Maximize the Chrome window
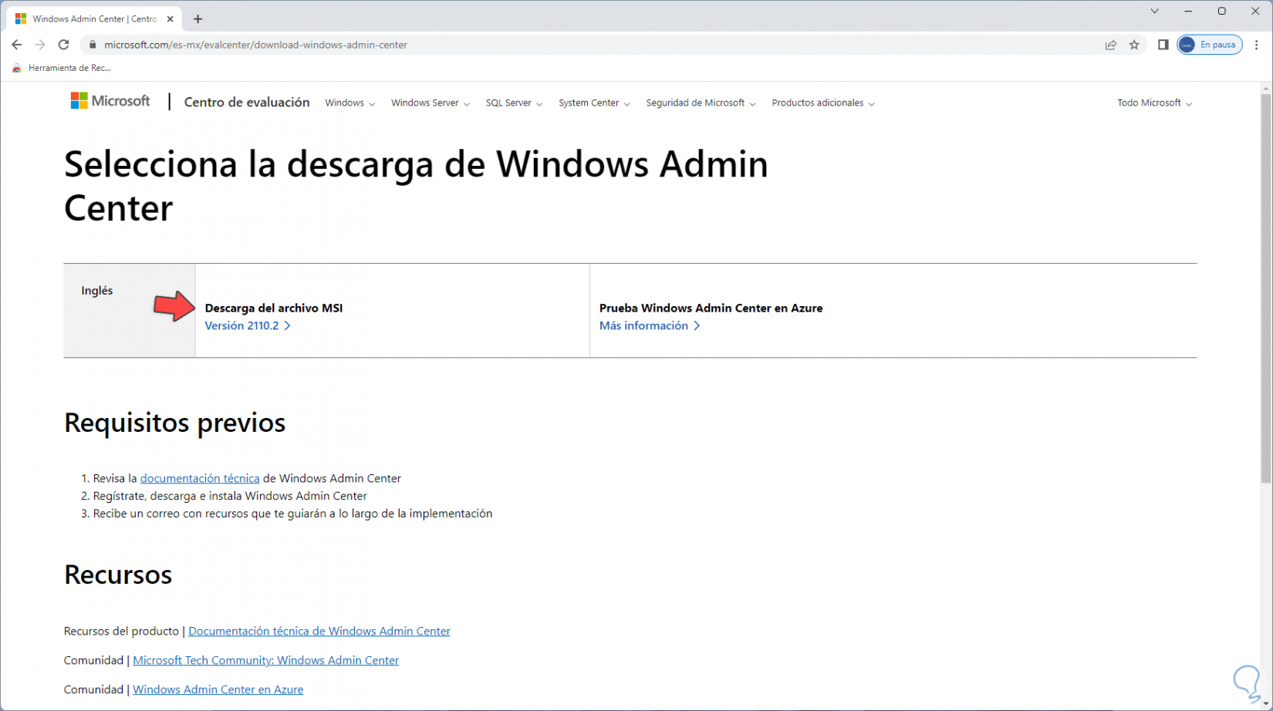Screen dimensions: 1273x711 coord(1222,11)
